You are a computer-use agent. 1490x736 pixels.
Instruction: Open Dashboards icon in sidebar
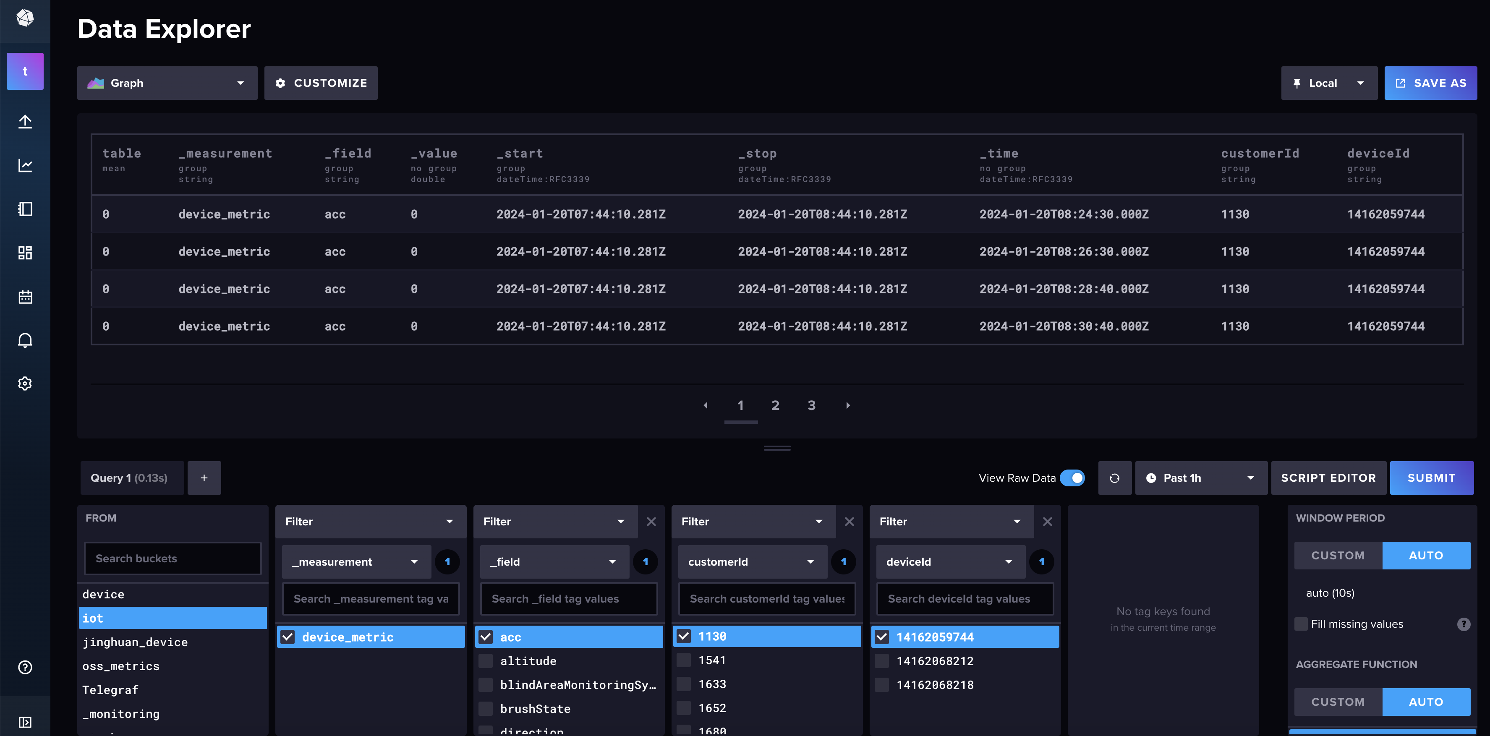click(25, 253)
